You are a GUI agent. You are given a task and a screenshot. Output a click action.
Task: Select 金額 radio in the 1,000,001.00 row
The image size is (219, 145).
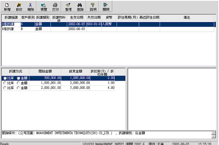tap(18, 83)
